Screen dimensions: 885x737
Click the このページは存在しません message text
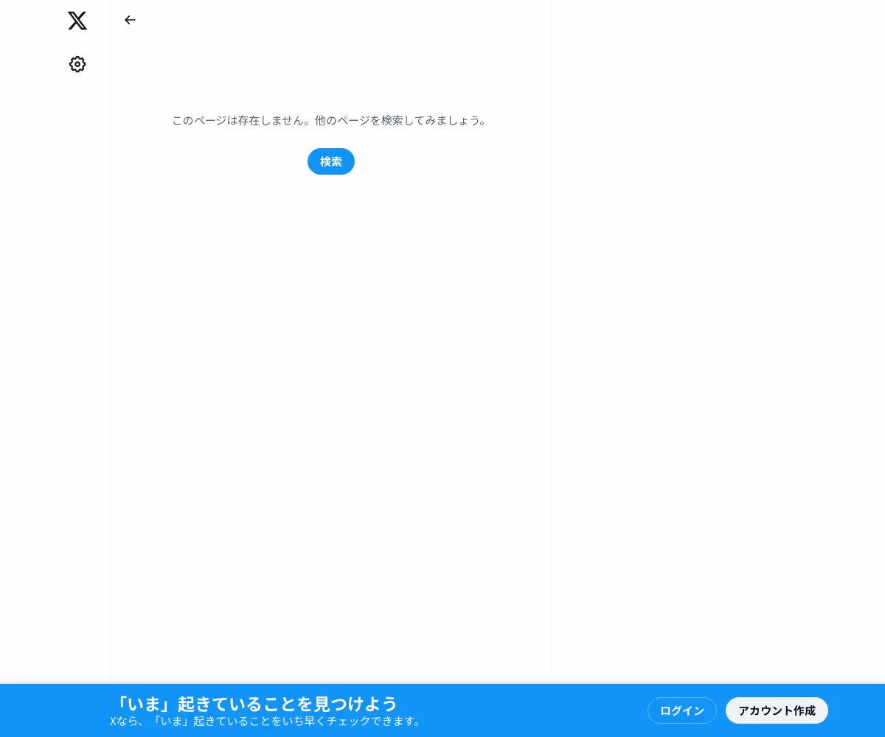pos(330,120)
